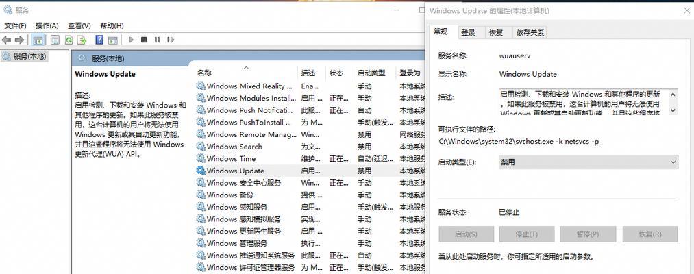Screen dimensions: 694x274
Task: Click gear icon beside Windows Remote Management row
Action: pyautogui.click(x=201, y=134)
